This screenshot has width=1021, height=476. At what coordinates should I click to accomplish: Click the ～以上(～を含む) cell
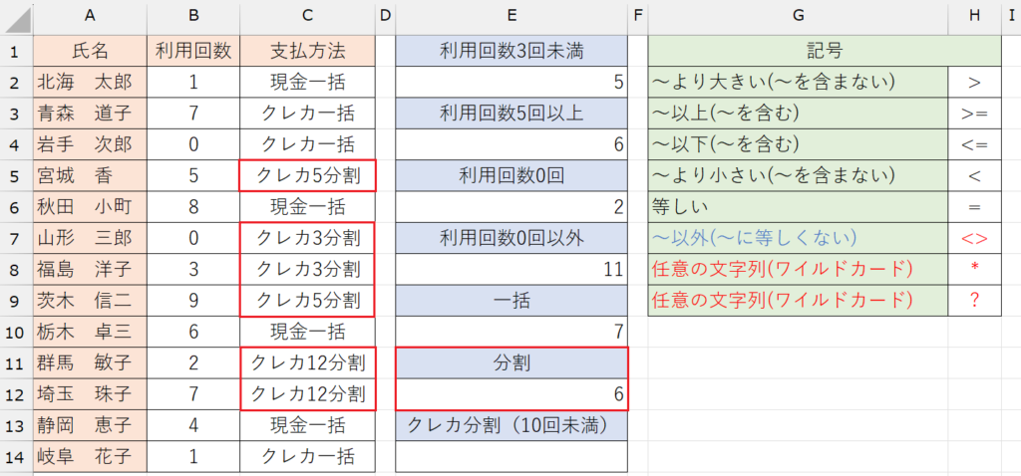pos(798,114)
